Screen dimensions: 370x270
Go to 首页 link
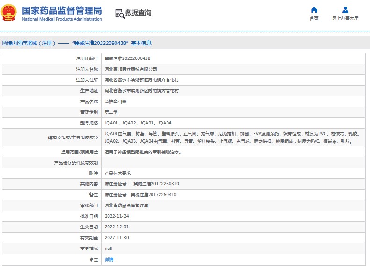(314, 18)
